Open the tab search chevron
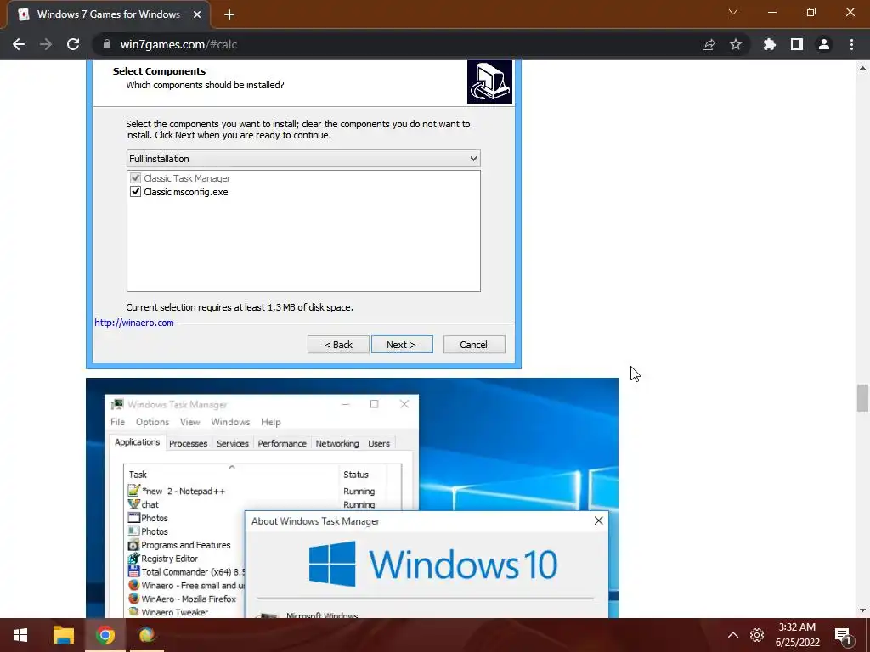Viewport: 870px width, 652px height. 733,12
